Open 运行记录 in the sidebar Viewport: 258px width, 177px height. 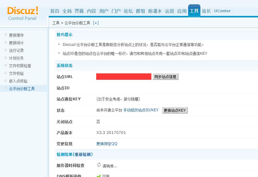[16, 50]
